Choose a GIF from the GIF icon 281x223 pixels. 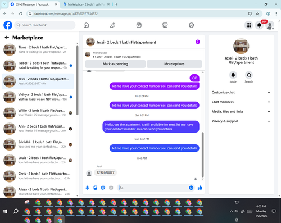click(x=111, y=188)
